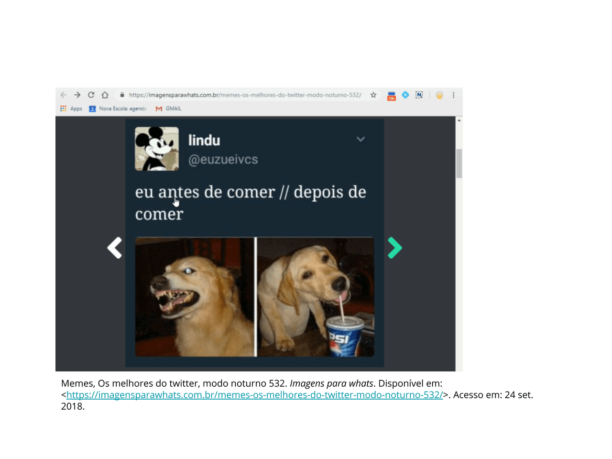Open the Chrome profile avatar
612x459 pixels.
(x=439, y=95)
